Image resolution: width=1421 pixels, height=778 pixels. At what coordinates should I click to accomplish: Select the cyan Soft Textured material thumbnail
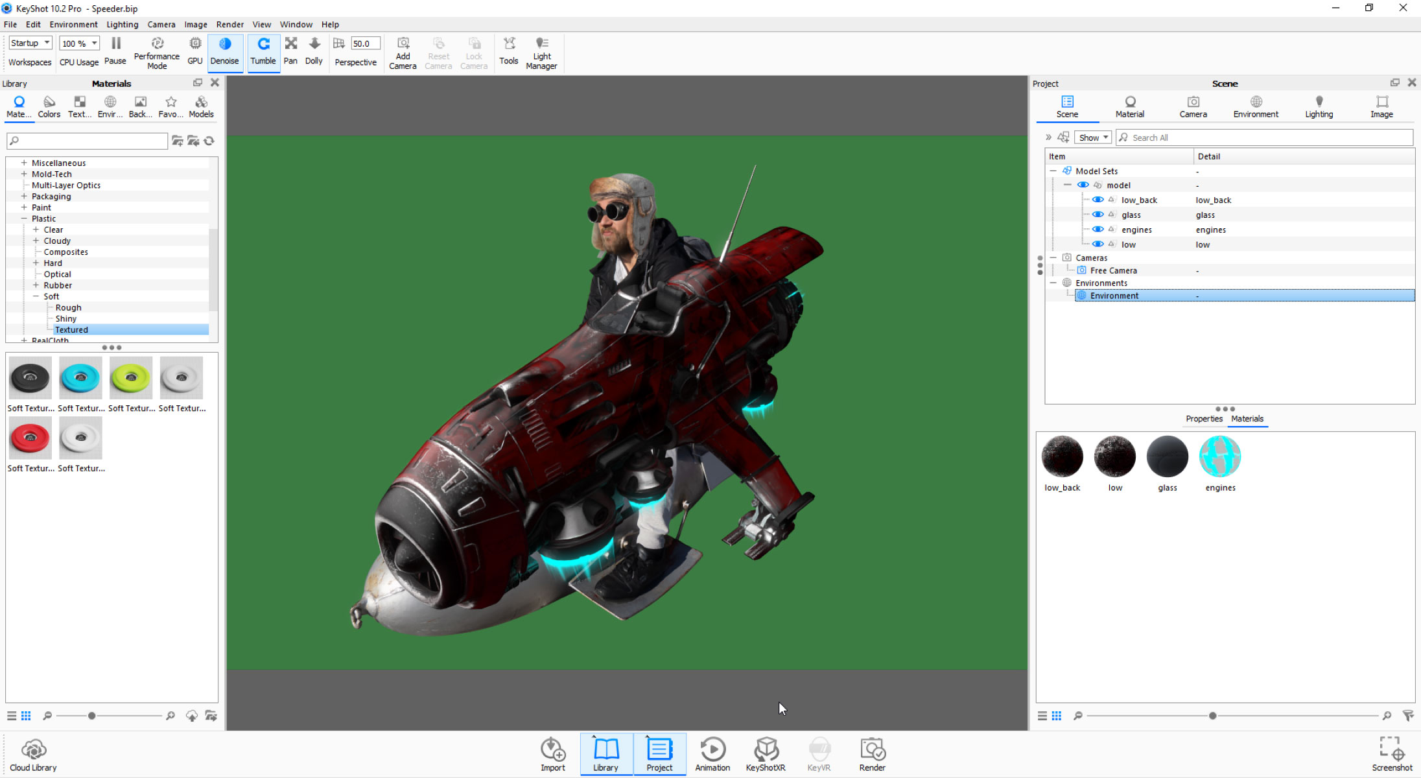click(x=80, y=378)
